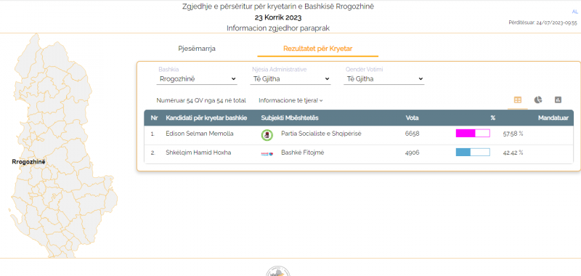Switch to table view icon
Viewport: 581px width, 276px height.
[x=518, y=100]
